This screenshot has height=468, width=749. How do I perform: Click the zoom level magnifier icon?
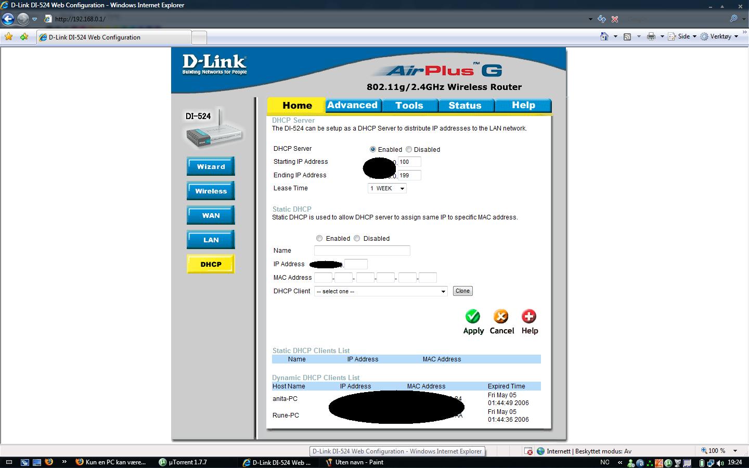(x=704, y=450)
